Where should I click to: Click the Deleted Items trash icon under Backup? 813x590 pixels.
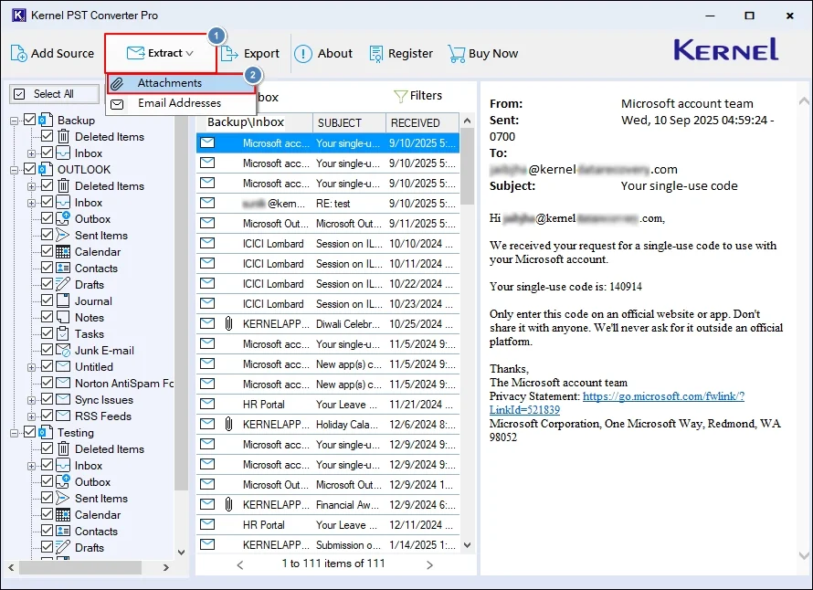pos(61,136)
